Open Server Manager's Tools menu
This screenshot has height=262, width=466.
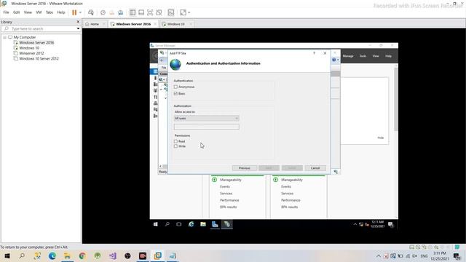point(363,56)
